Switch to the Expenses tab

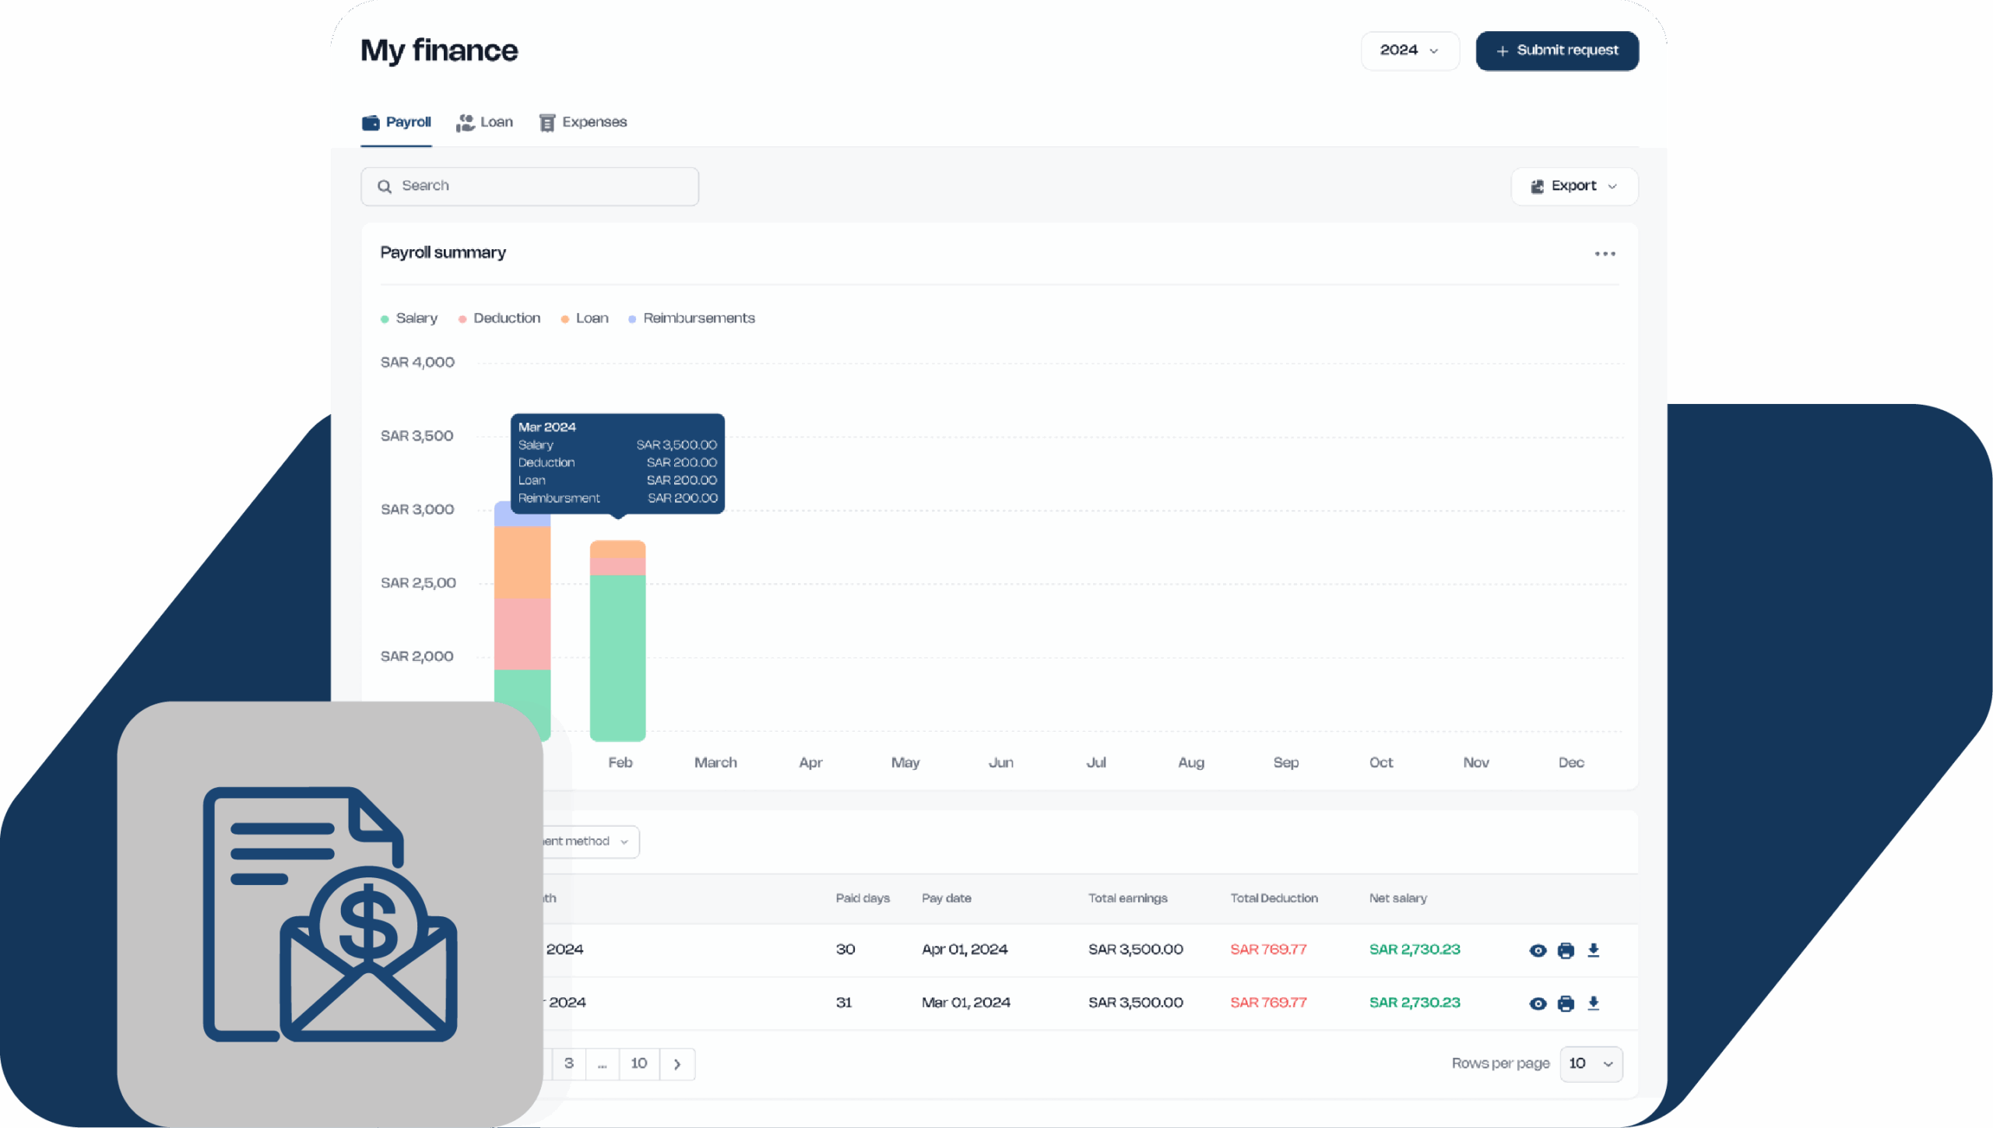(x=583, y=122)
